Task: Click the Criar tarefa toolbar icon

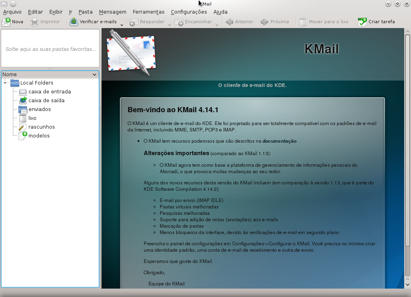Action: coord(362,22)
